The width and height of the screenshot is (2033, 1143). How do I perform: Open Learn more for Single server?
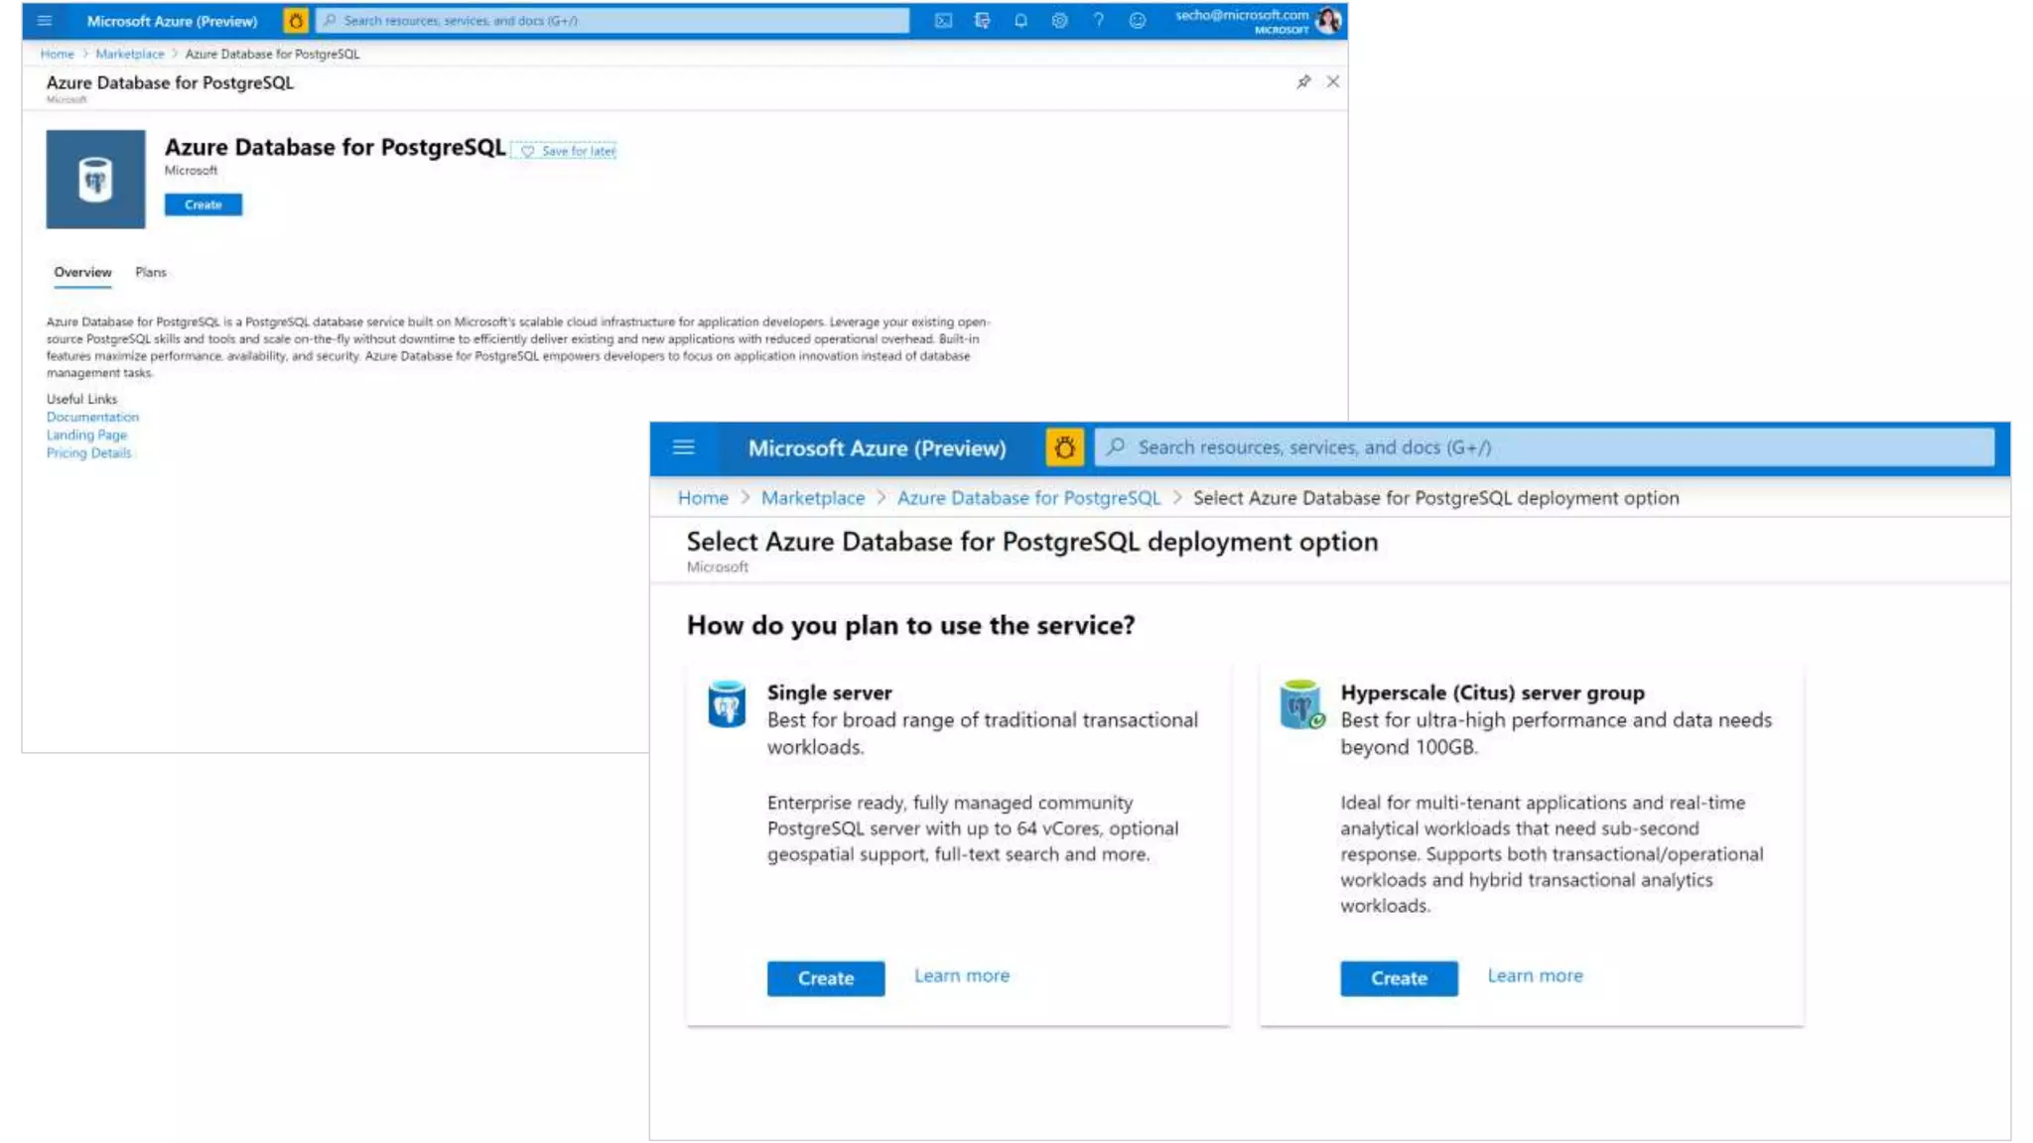(961, 976)
